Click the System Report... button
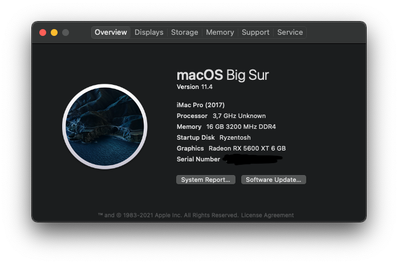This screenshot has width=398, height=264. [206, 180]
